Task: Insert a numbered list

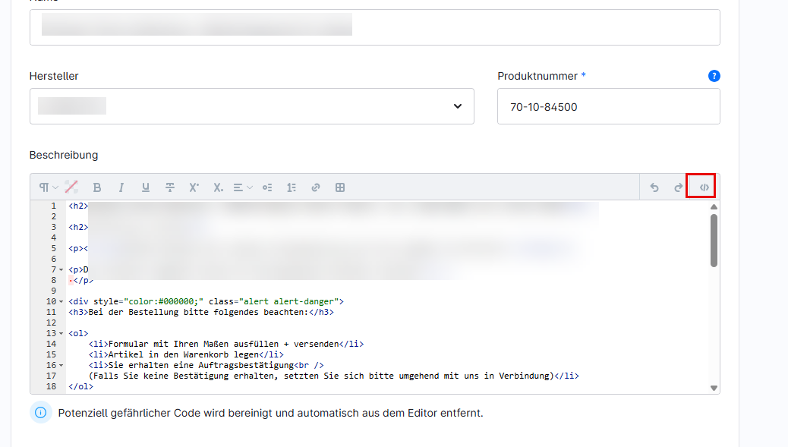Action: [x=292, y=187]
